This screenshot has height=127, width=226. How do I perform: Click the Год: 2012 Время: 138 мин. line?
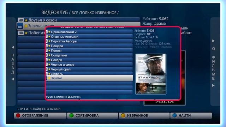153,44
